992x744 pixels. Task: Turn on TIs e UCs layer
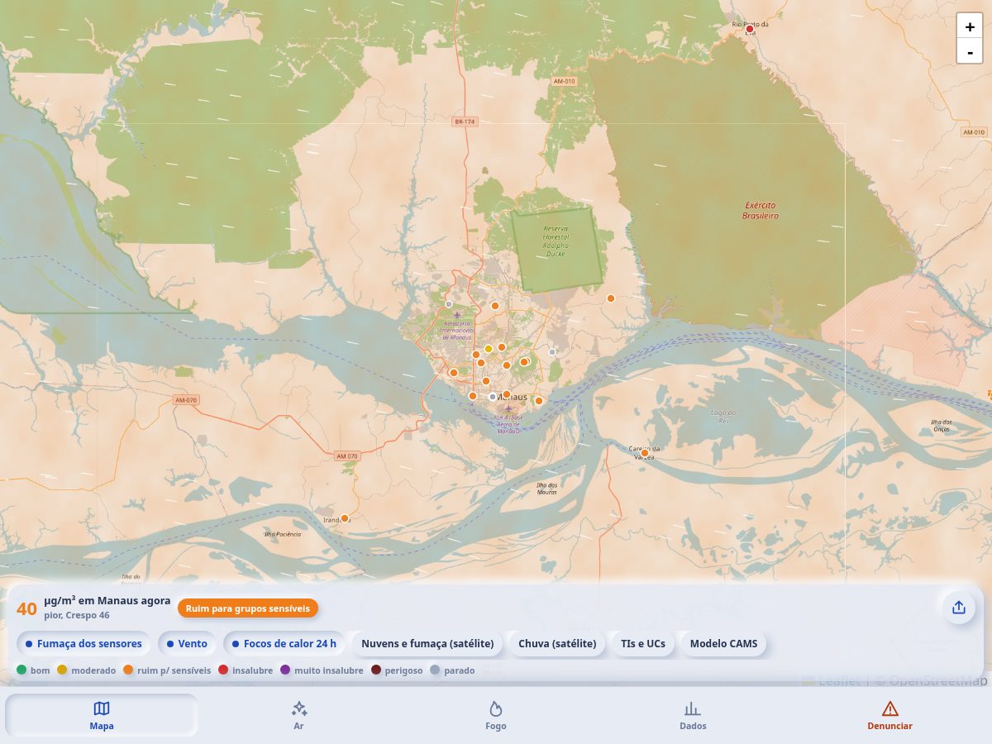pos(643,643)
